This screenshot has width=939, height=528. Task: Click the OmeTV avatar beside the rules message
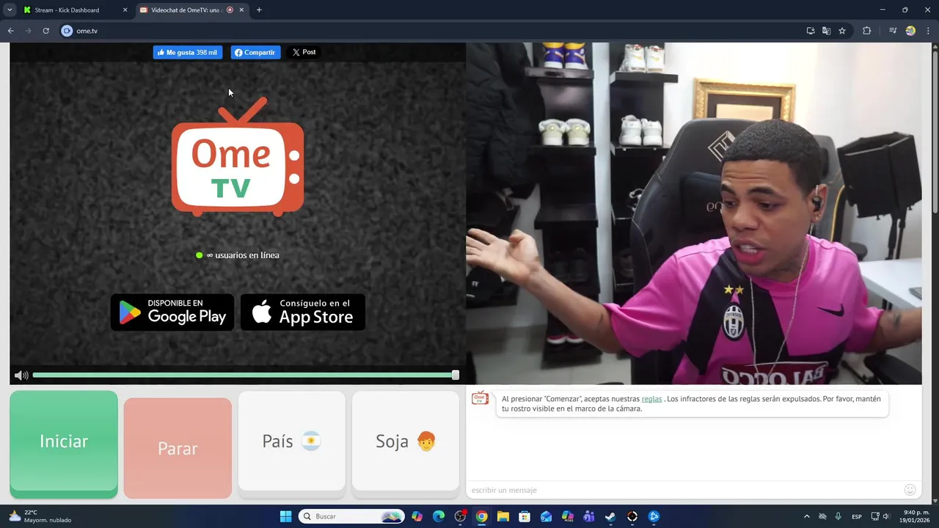[480, 398]
